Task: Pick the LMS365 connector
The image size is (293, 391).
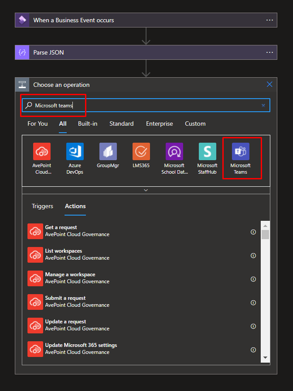Action: (x=141, y=155)
